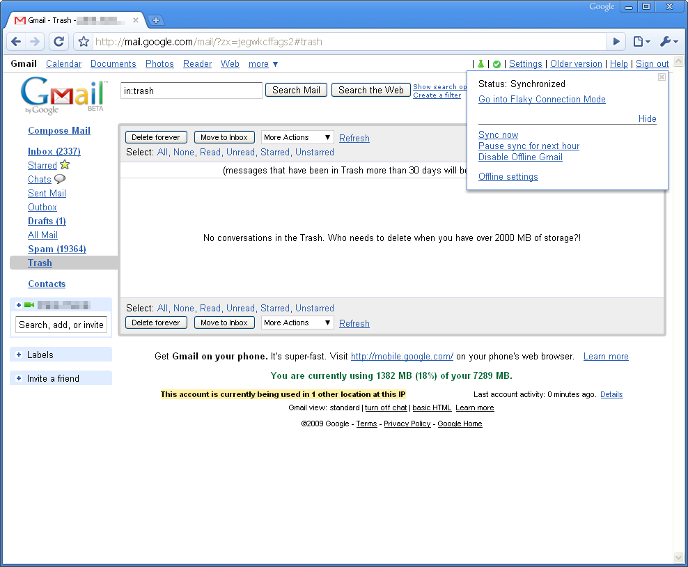Click the browser forward arrow button
The image size is (688, 567).
[34, 42]
